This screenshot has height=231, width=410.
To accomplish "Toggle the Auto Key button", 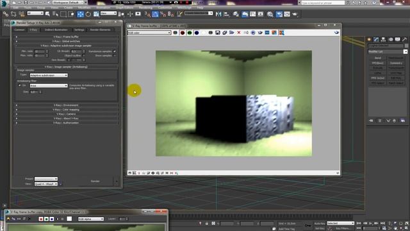I will (320, 223).
